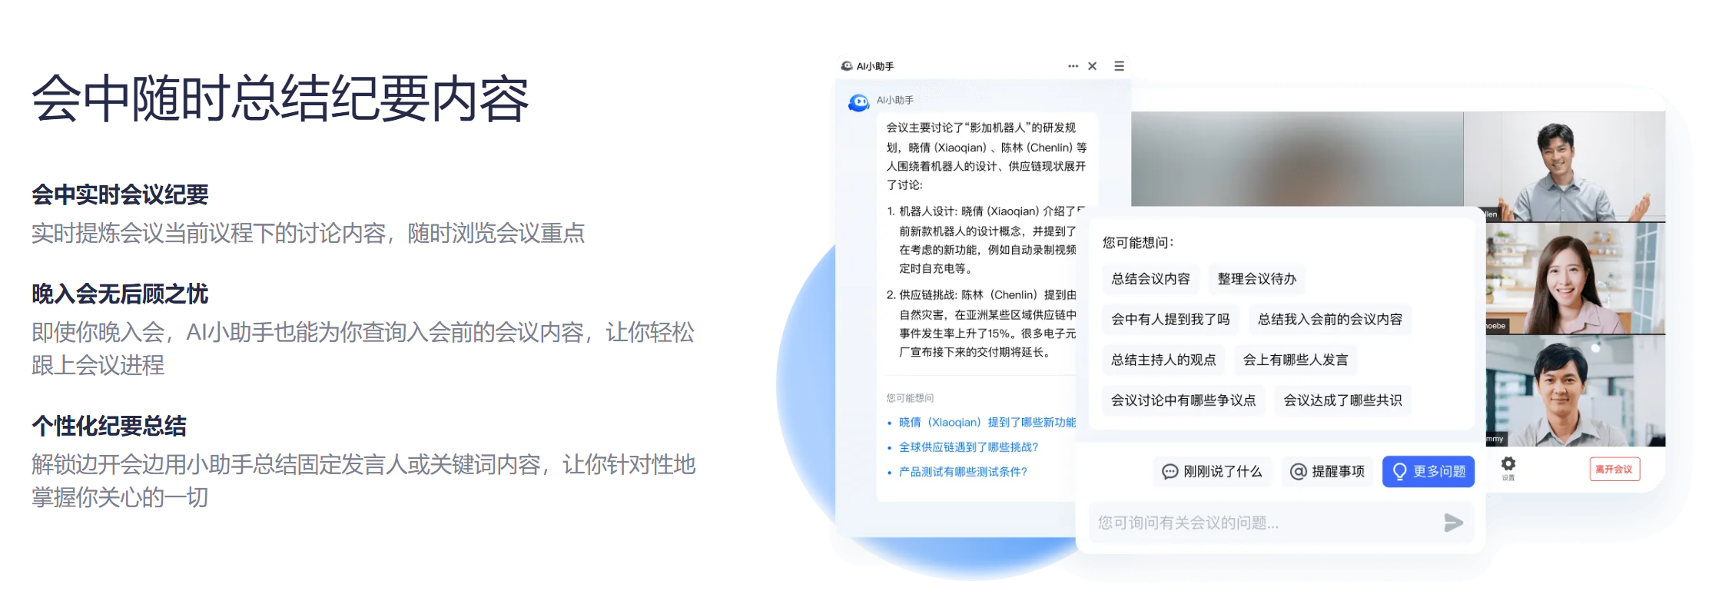The width and height of the screenshot is (1712, 611).
Task: Select the top participant video thumbnail
Action: 1564,166
